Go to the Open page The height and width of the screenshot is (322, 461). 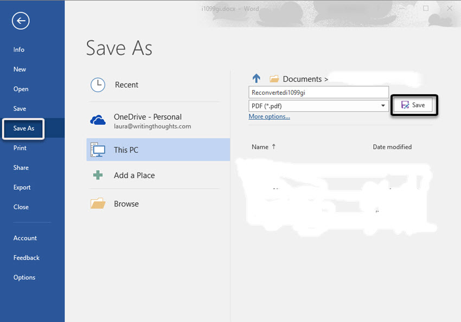[x=21, y=89]
